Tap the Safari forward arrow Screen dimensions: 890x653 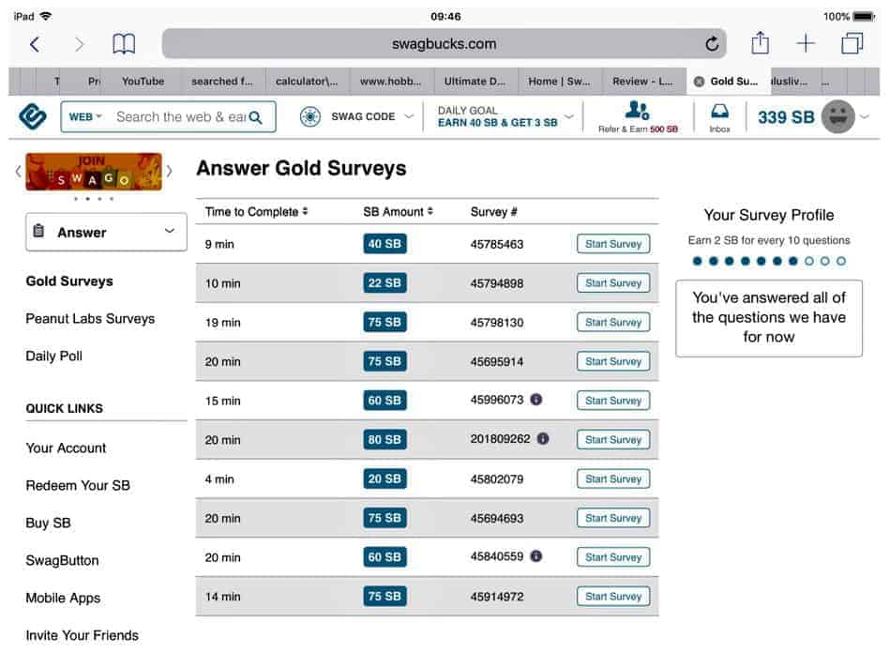point(80,44)
